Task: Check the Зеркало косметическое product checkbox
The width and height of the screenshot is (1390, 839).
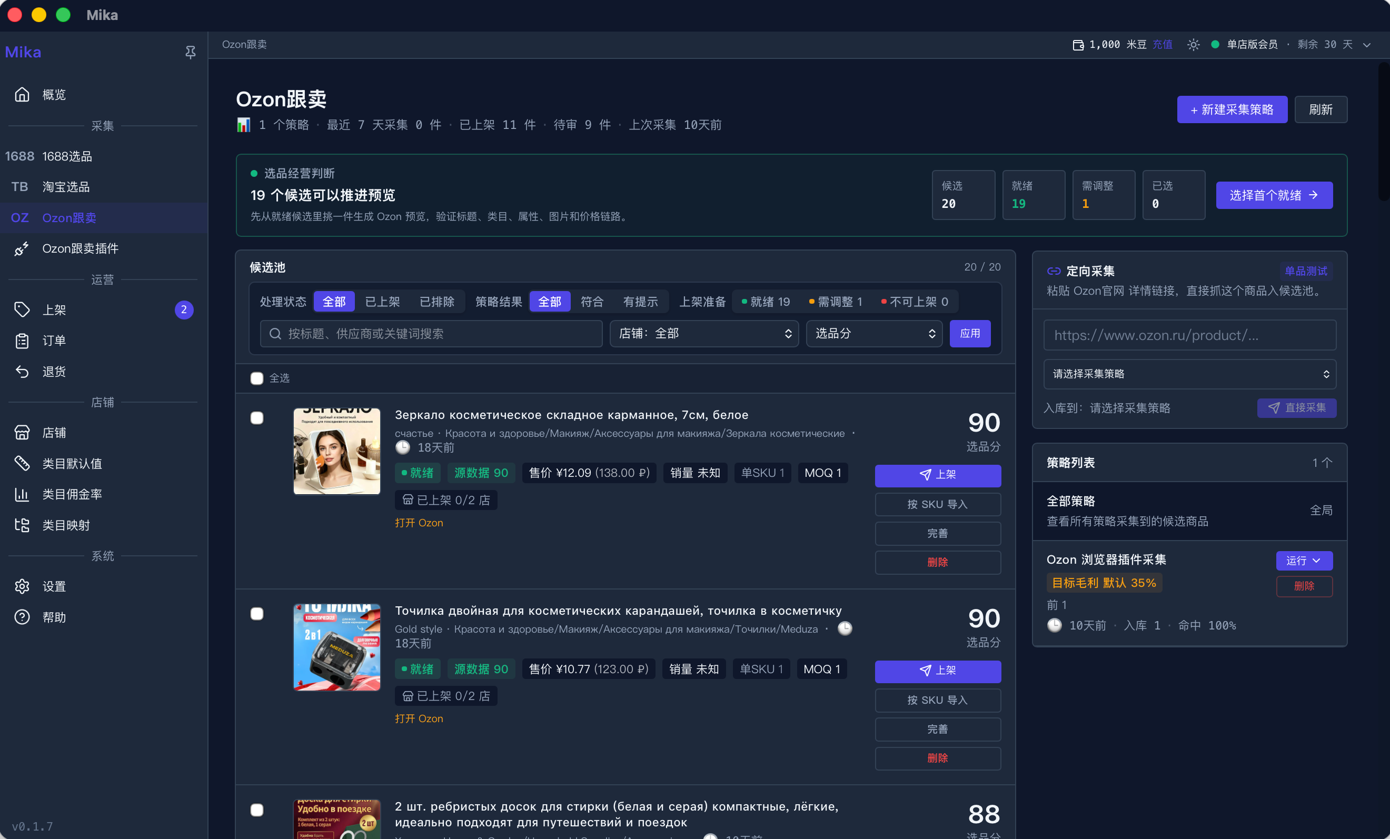Action: point(257,418)
